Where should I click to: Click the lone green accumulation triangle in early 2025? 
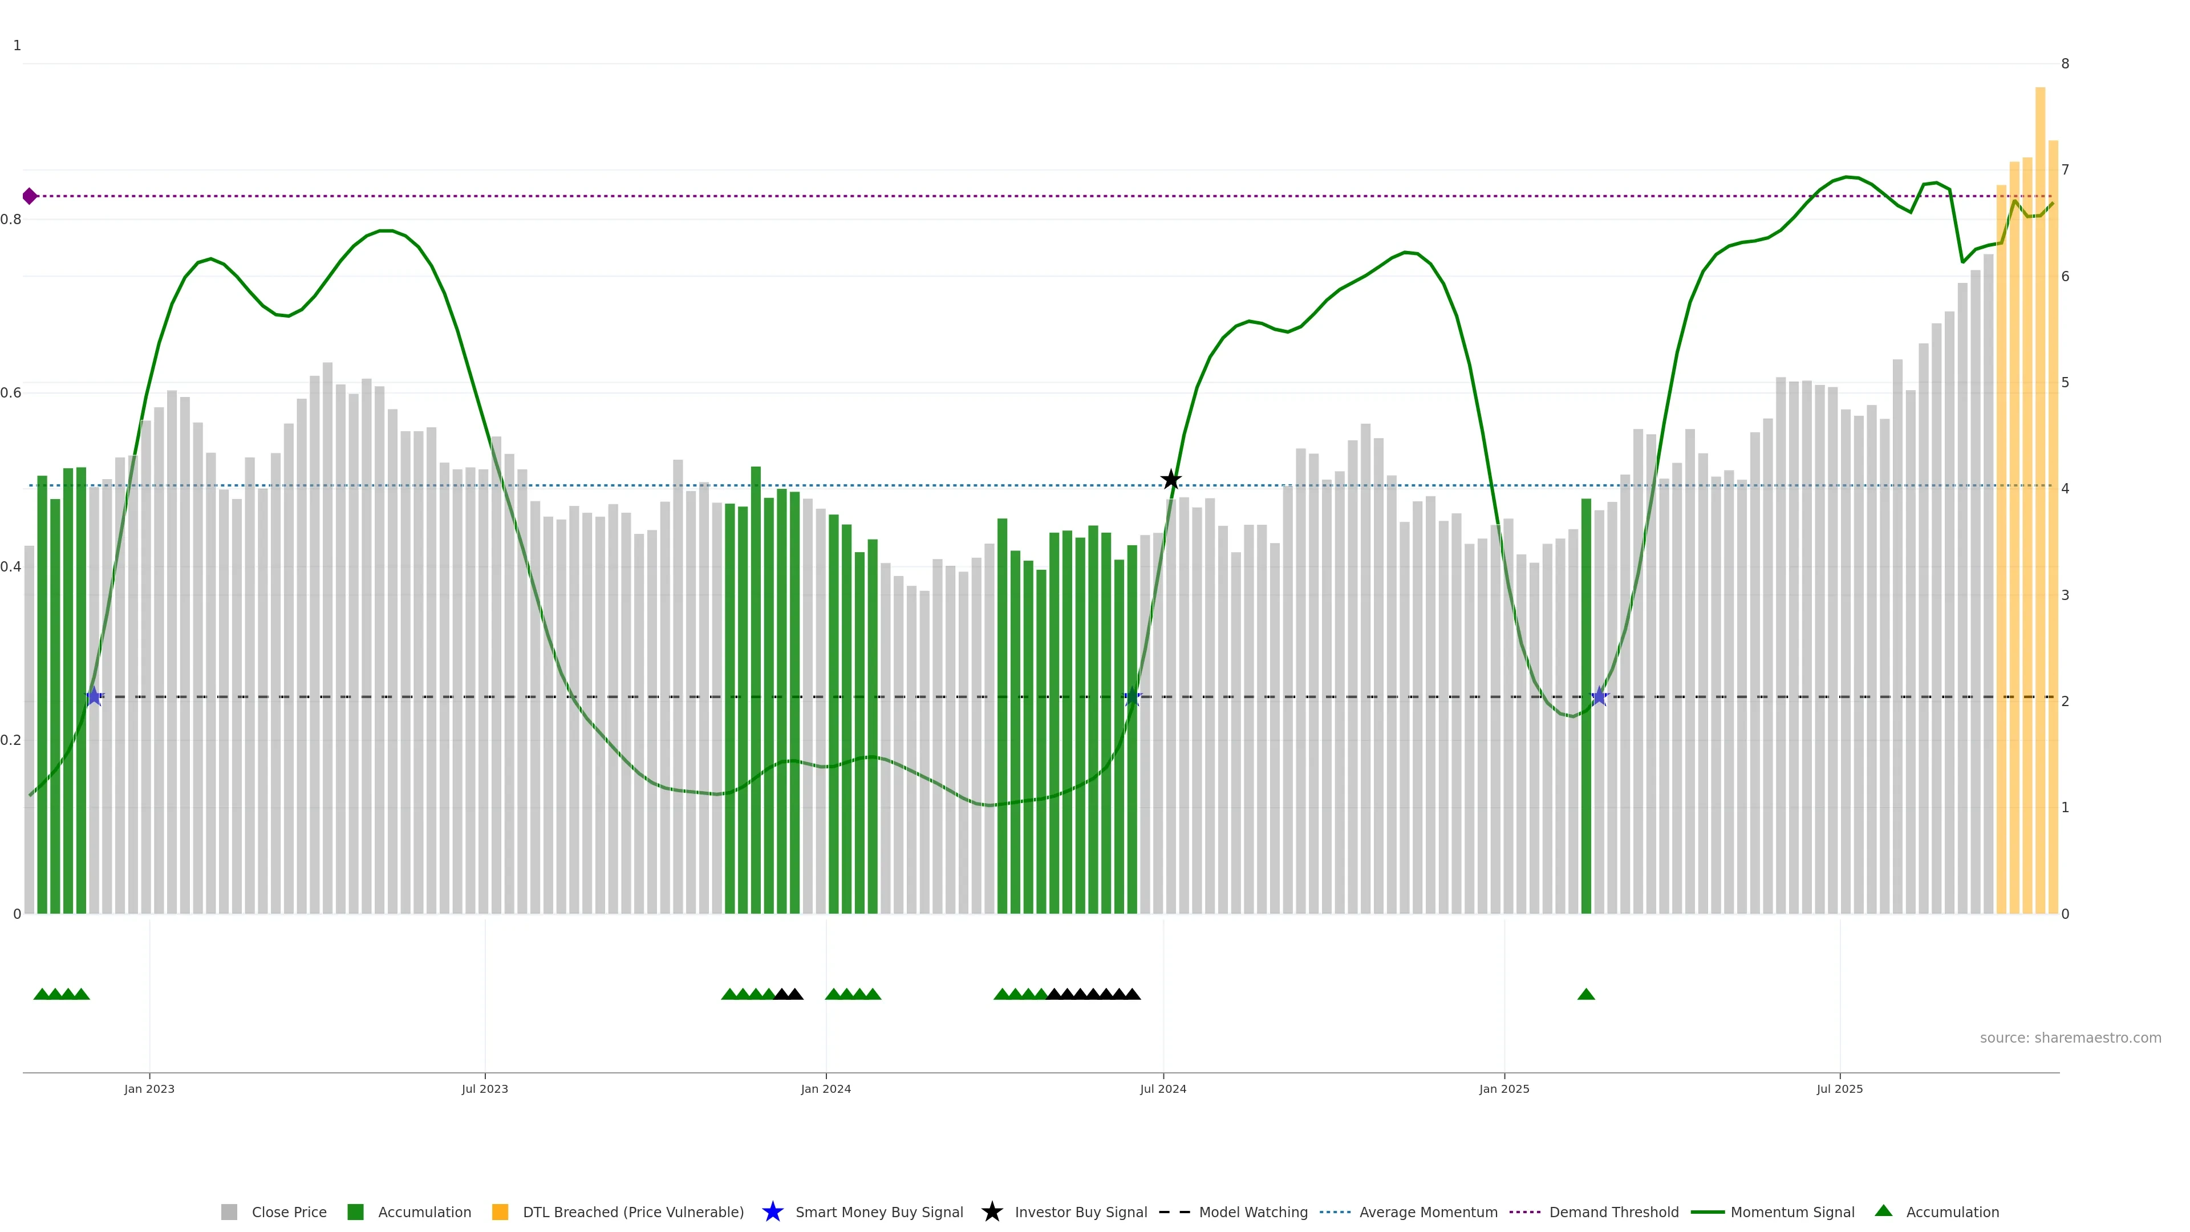point(1585,994)
